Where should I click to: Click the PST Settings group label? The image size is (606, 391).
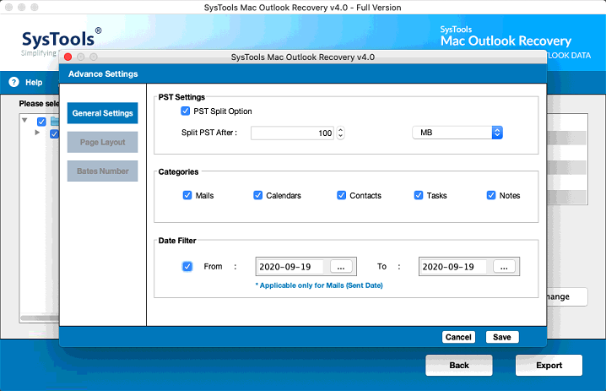coord(181,97)
